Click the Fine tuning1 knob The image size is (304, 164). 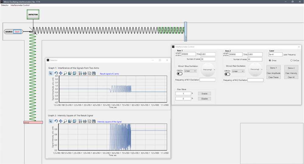coord(208,69)
